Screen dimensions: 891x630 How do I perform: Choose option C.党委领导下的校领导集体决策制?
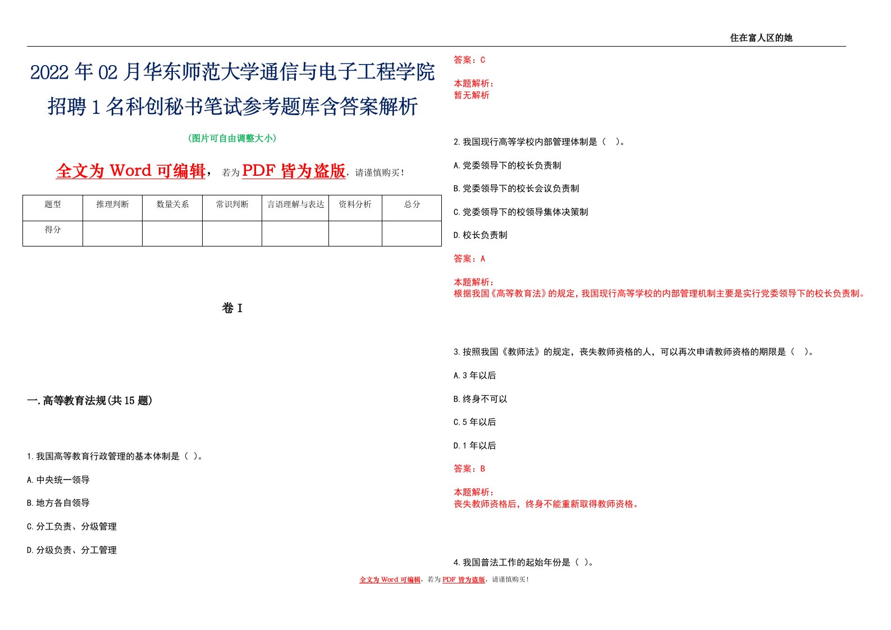521,212
